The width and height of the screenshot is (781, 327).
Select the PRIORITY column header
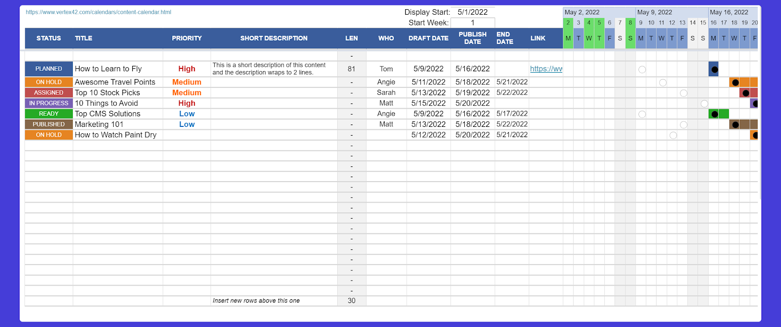tap(186, 38)
